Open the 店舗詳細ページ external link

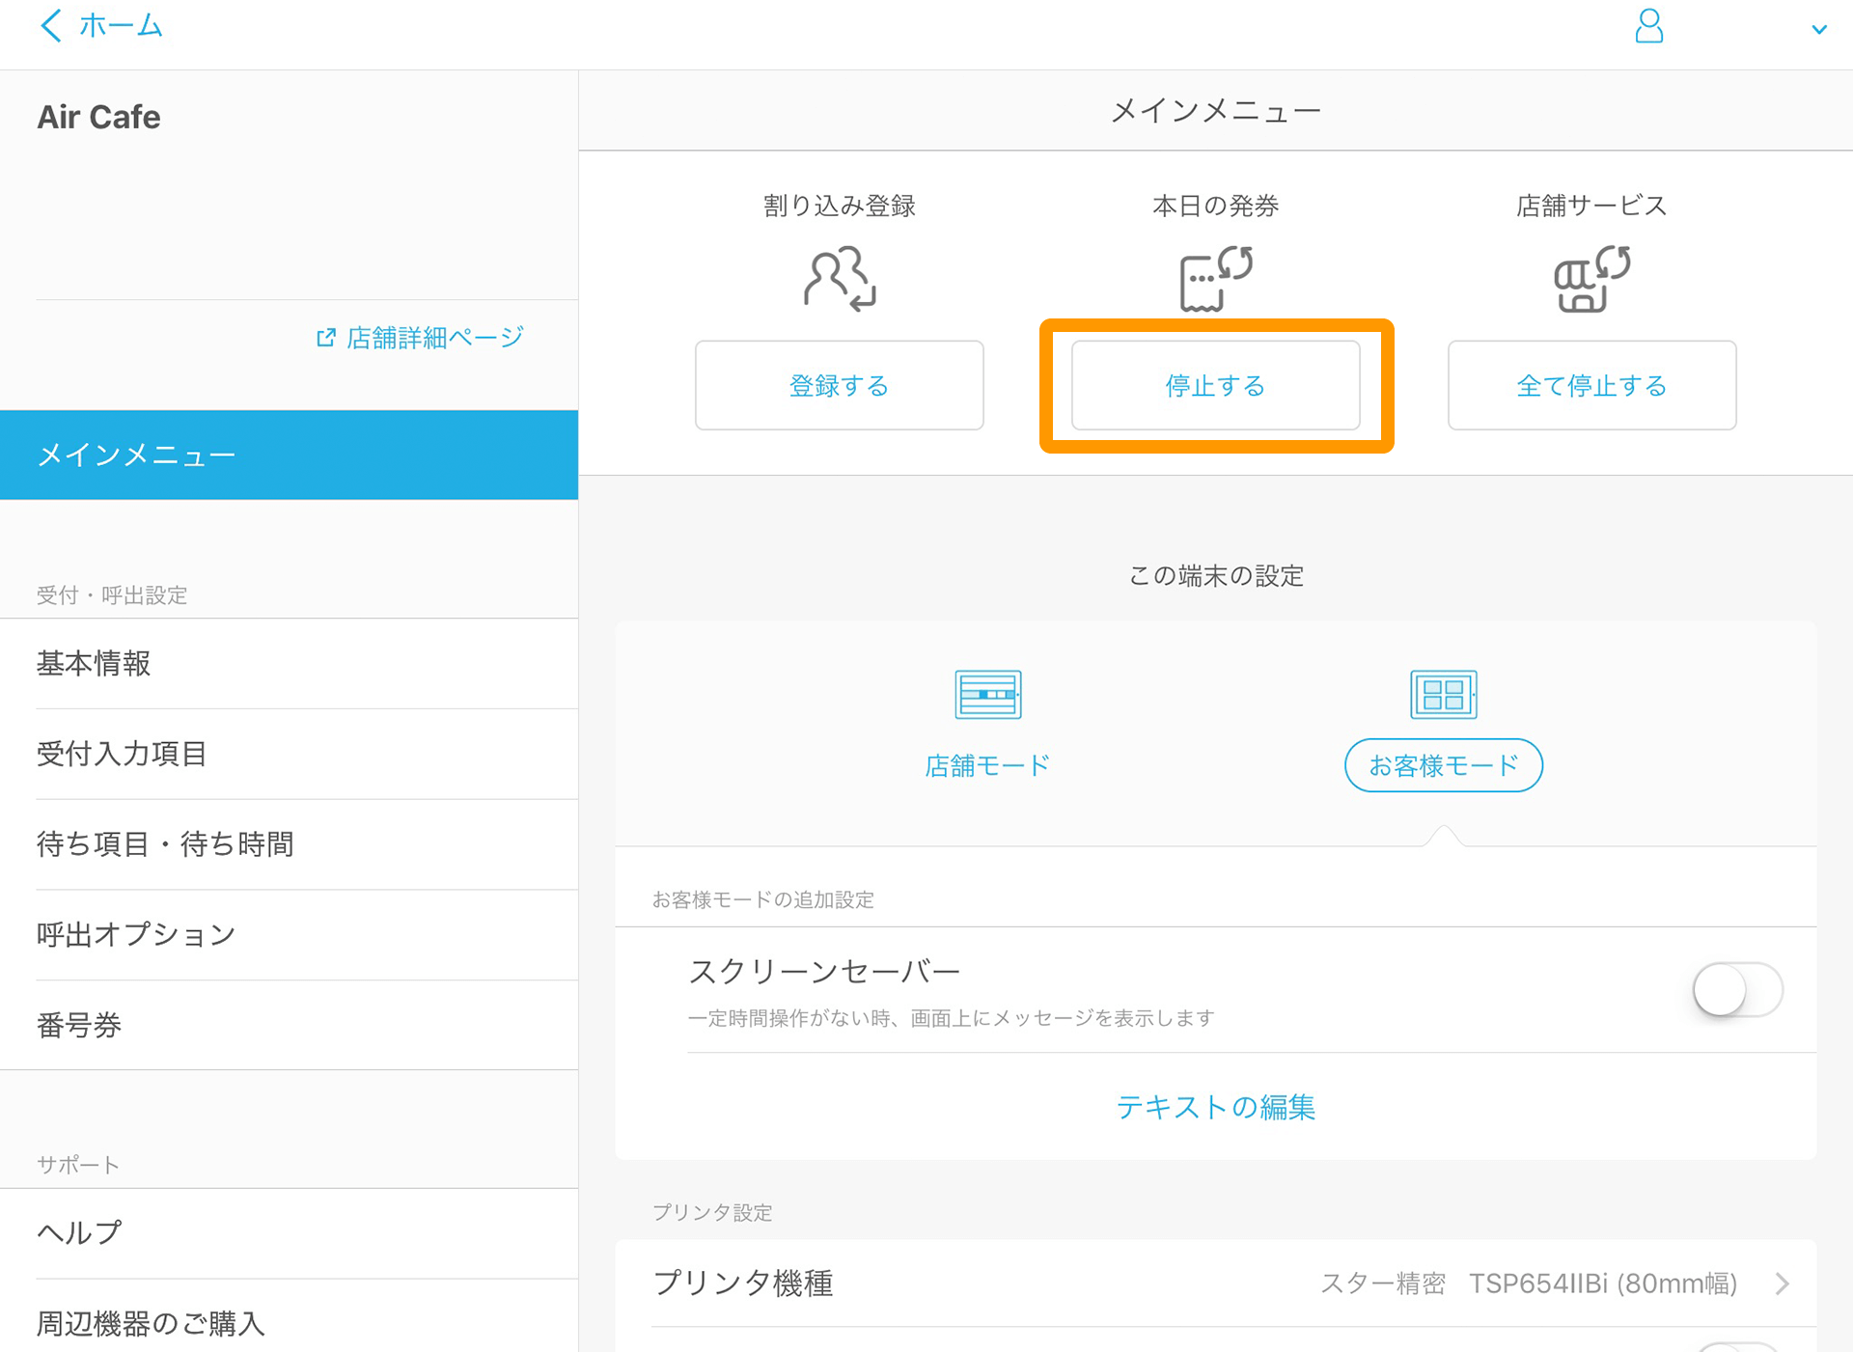pyautogui.click(x=421, y=337)
